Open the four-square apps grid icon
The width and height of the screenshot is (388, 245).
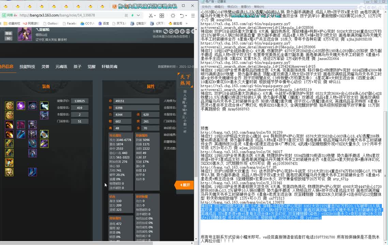pos(162,16)
